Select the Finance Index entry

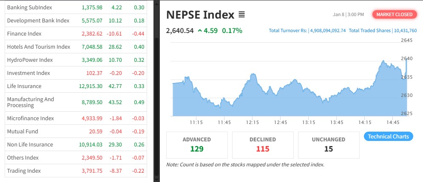24,33
